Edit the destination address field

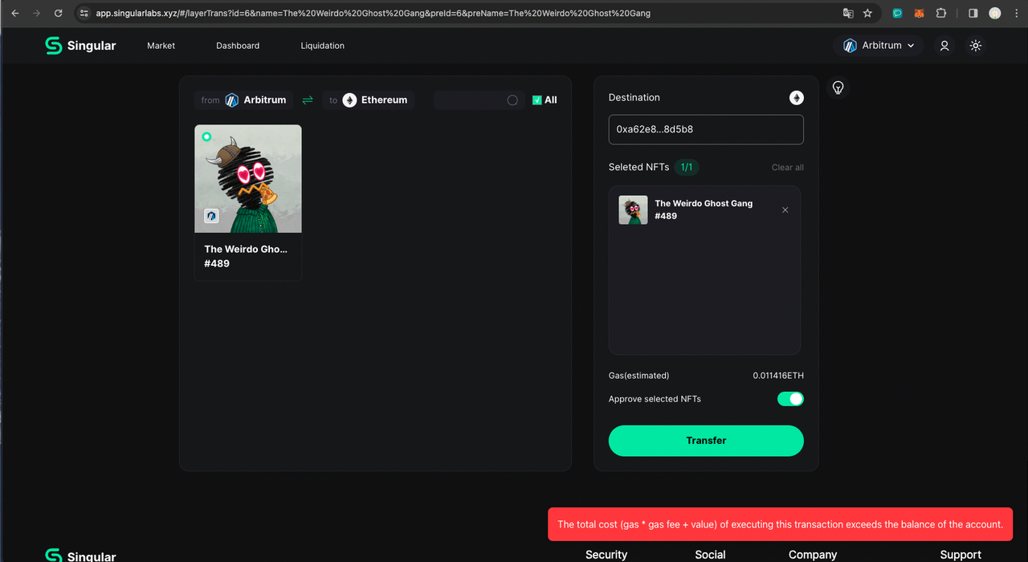(706, 129)
